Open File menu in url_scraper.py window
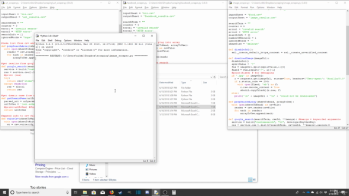 coord(3,8)
